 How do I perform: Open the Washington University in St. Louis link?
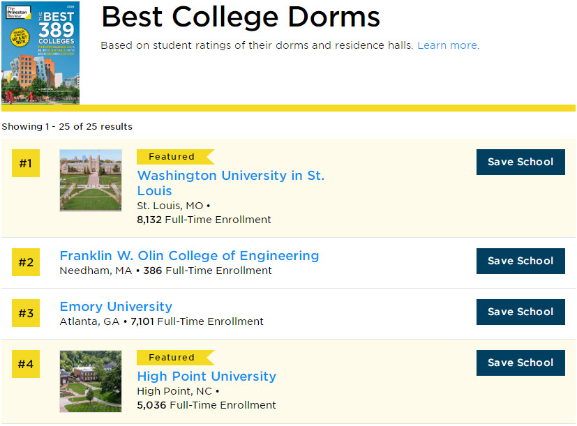pyautogui.click(x=230, y=183)
